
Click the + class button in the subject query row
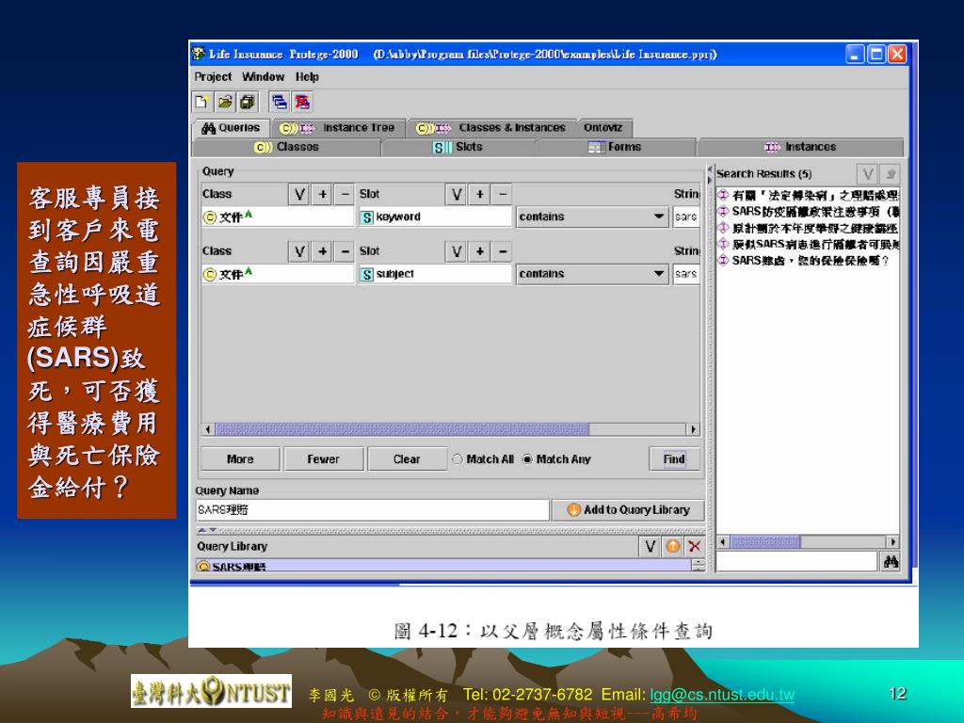coord(322,251)
